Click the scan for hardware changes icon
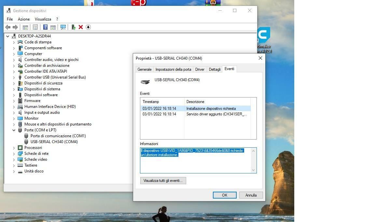Screen dimensions: 375x222 pos(63,27)
